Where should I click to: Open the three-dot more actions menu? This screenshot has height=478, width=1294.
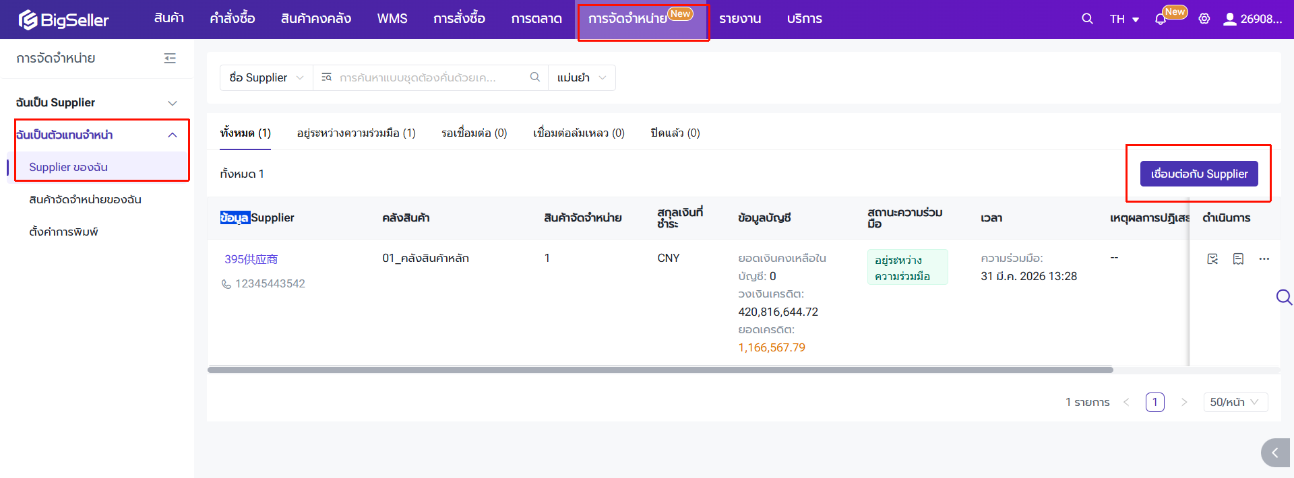[1264, 259]
